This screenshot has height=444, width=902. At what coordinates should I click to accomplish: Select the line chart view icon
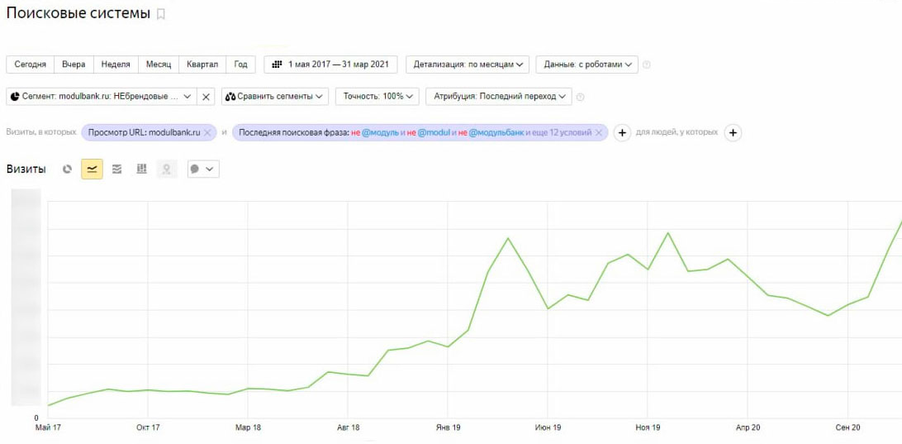click(x=92, y=169)
